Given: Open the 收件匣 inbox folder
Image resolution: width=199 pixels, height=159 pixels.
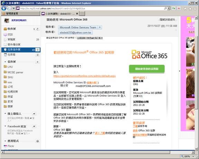Looking at the screenshot, I should click(x=12, y=29).
